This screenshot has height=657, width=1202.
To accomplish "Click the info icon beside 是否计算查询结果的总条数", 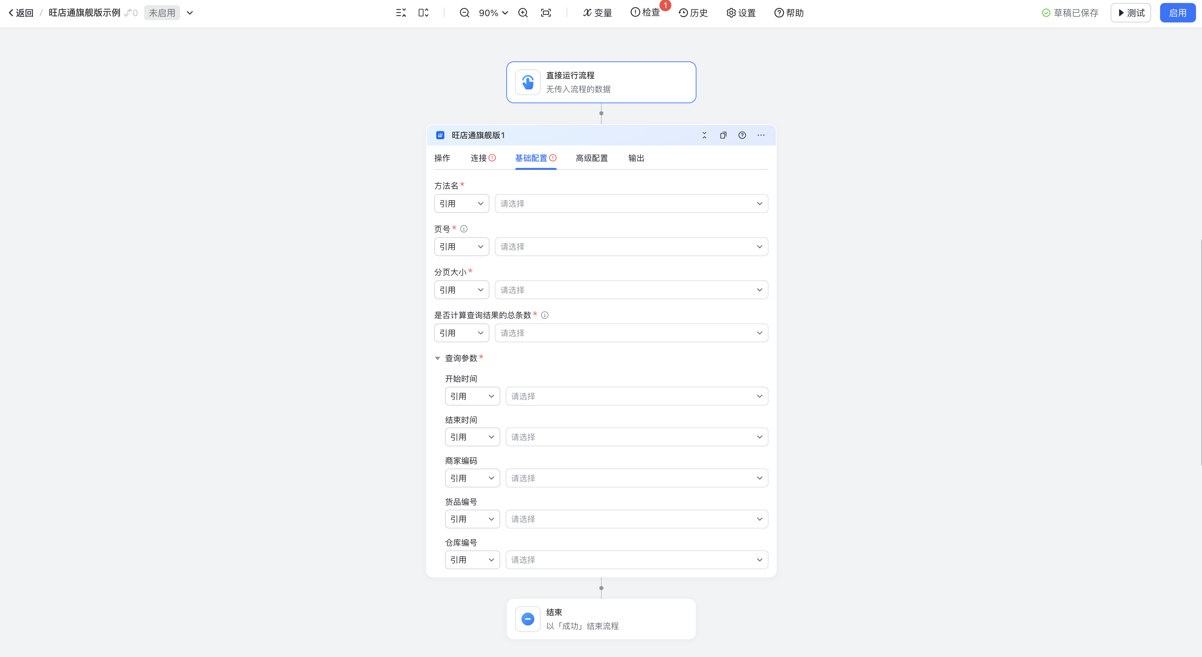I will [x=544, y=315].
